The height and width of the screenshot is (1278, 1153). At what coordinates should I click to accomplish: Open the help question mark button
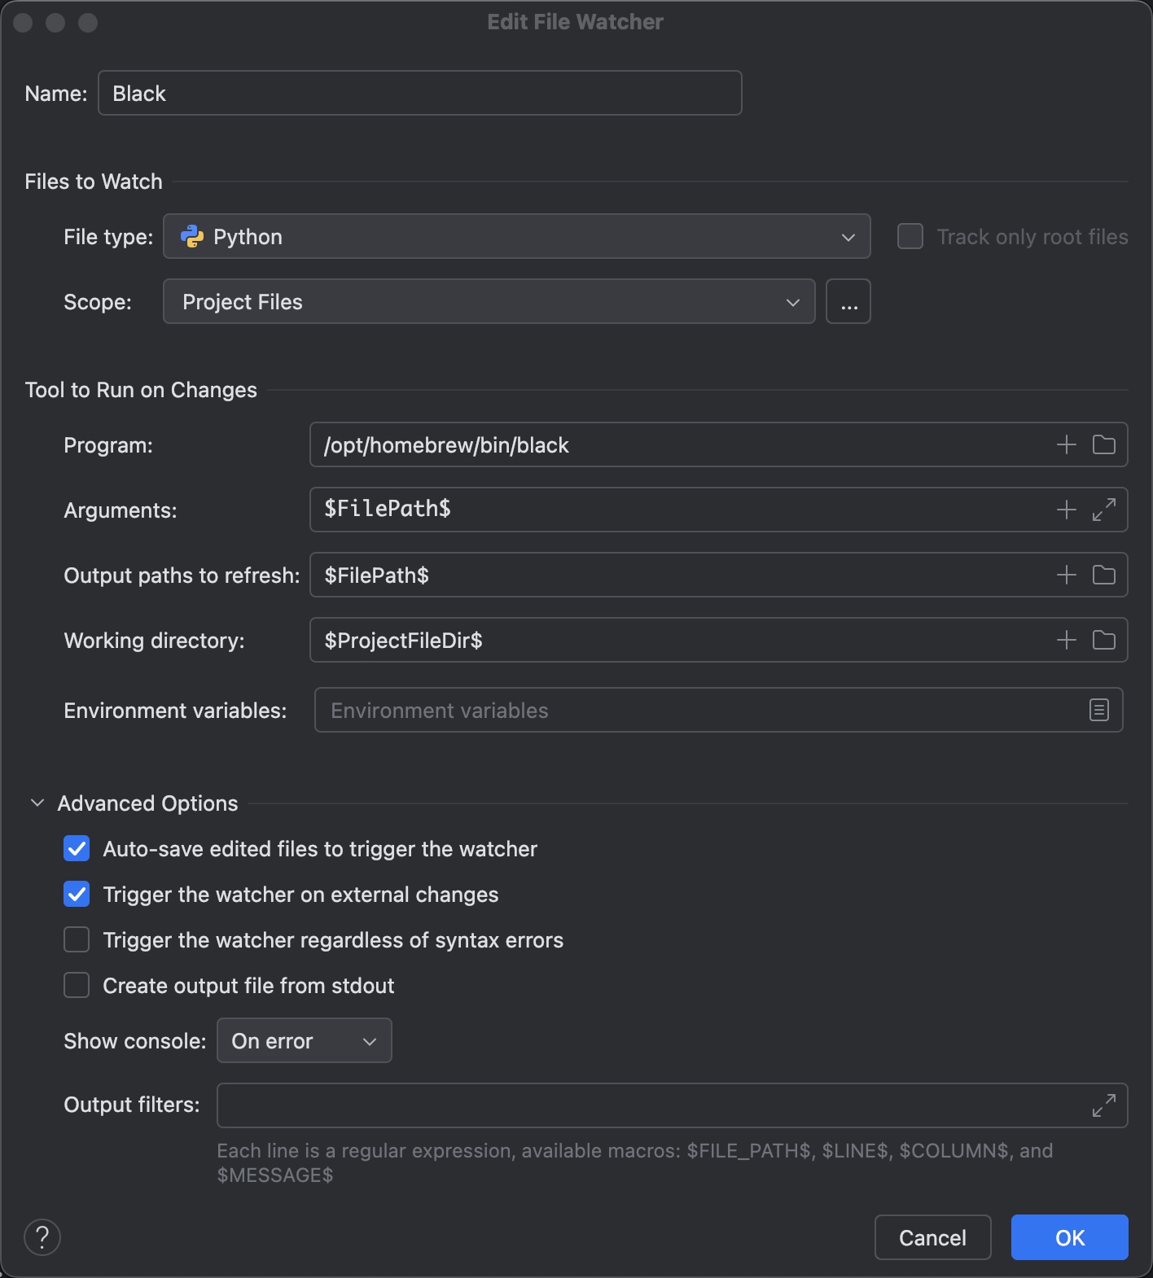coord(42,1237)
